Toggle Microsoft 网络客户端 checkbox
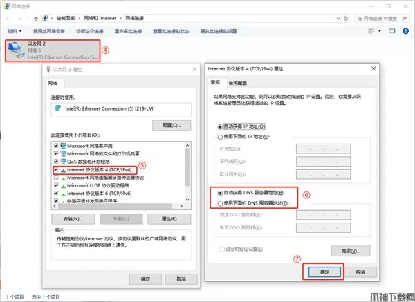 [x=56, y=145]
